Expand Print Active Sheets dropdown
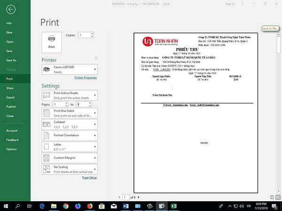Viewport: 282px width, 211px height. pyautogui.click(x=70, y=95)
